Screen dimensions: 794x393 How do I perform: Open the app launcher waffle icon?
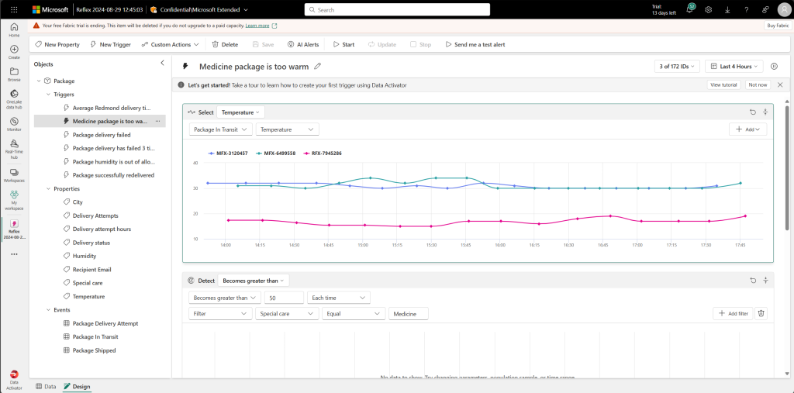click(14, 9)
